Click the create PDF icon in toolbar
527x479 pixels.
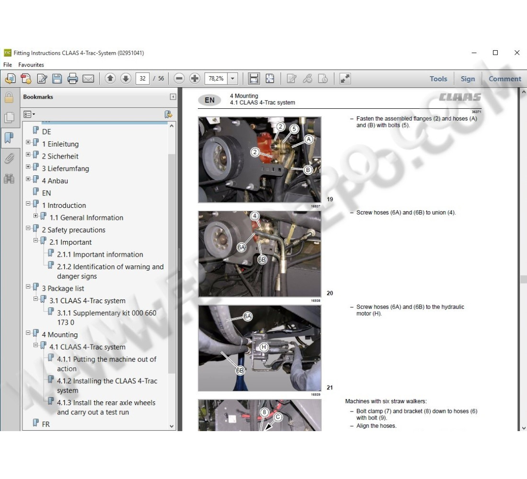click(x=10, y=79)
